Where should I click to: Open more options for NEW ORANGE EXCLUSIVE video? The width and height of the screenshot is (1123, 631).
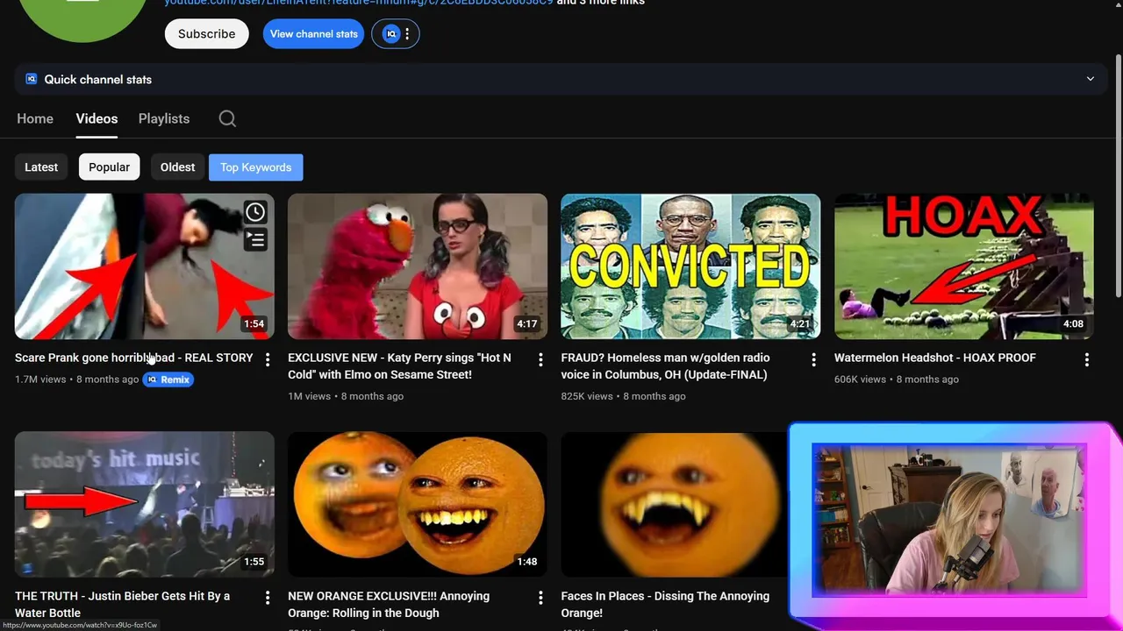pyautogui.click(x=540, y=598)
